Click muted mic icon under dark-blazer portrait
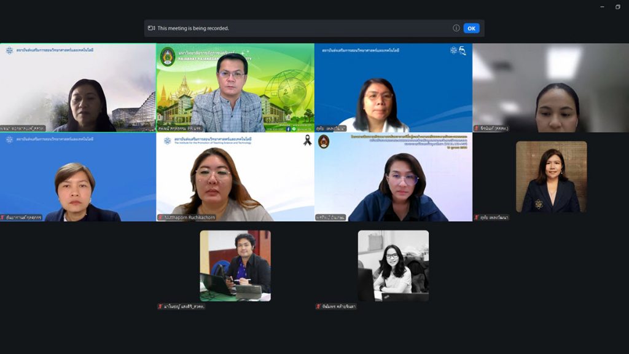 (477, 217)
